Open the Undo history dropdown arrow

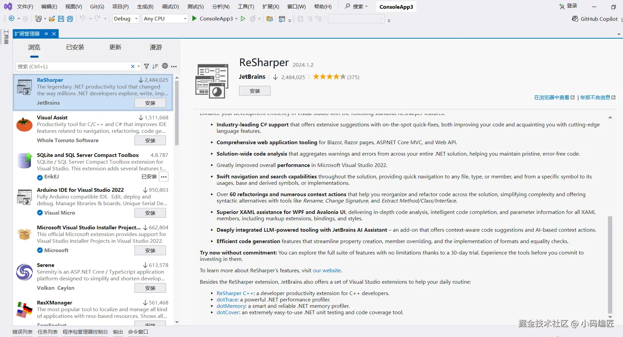click(90, 19)
